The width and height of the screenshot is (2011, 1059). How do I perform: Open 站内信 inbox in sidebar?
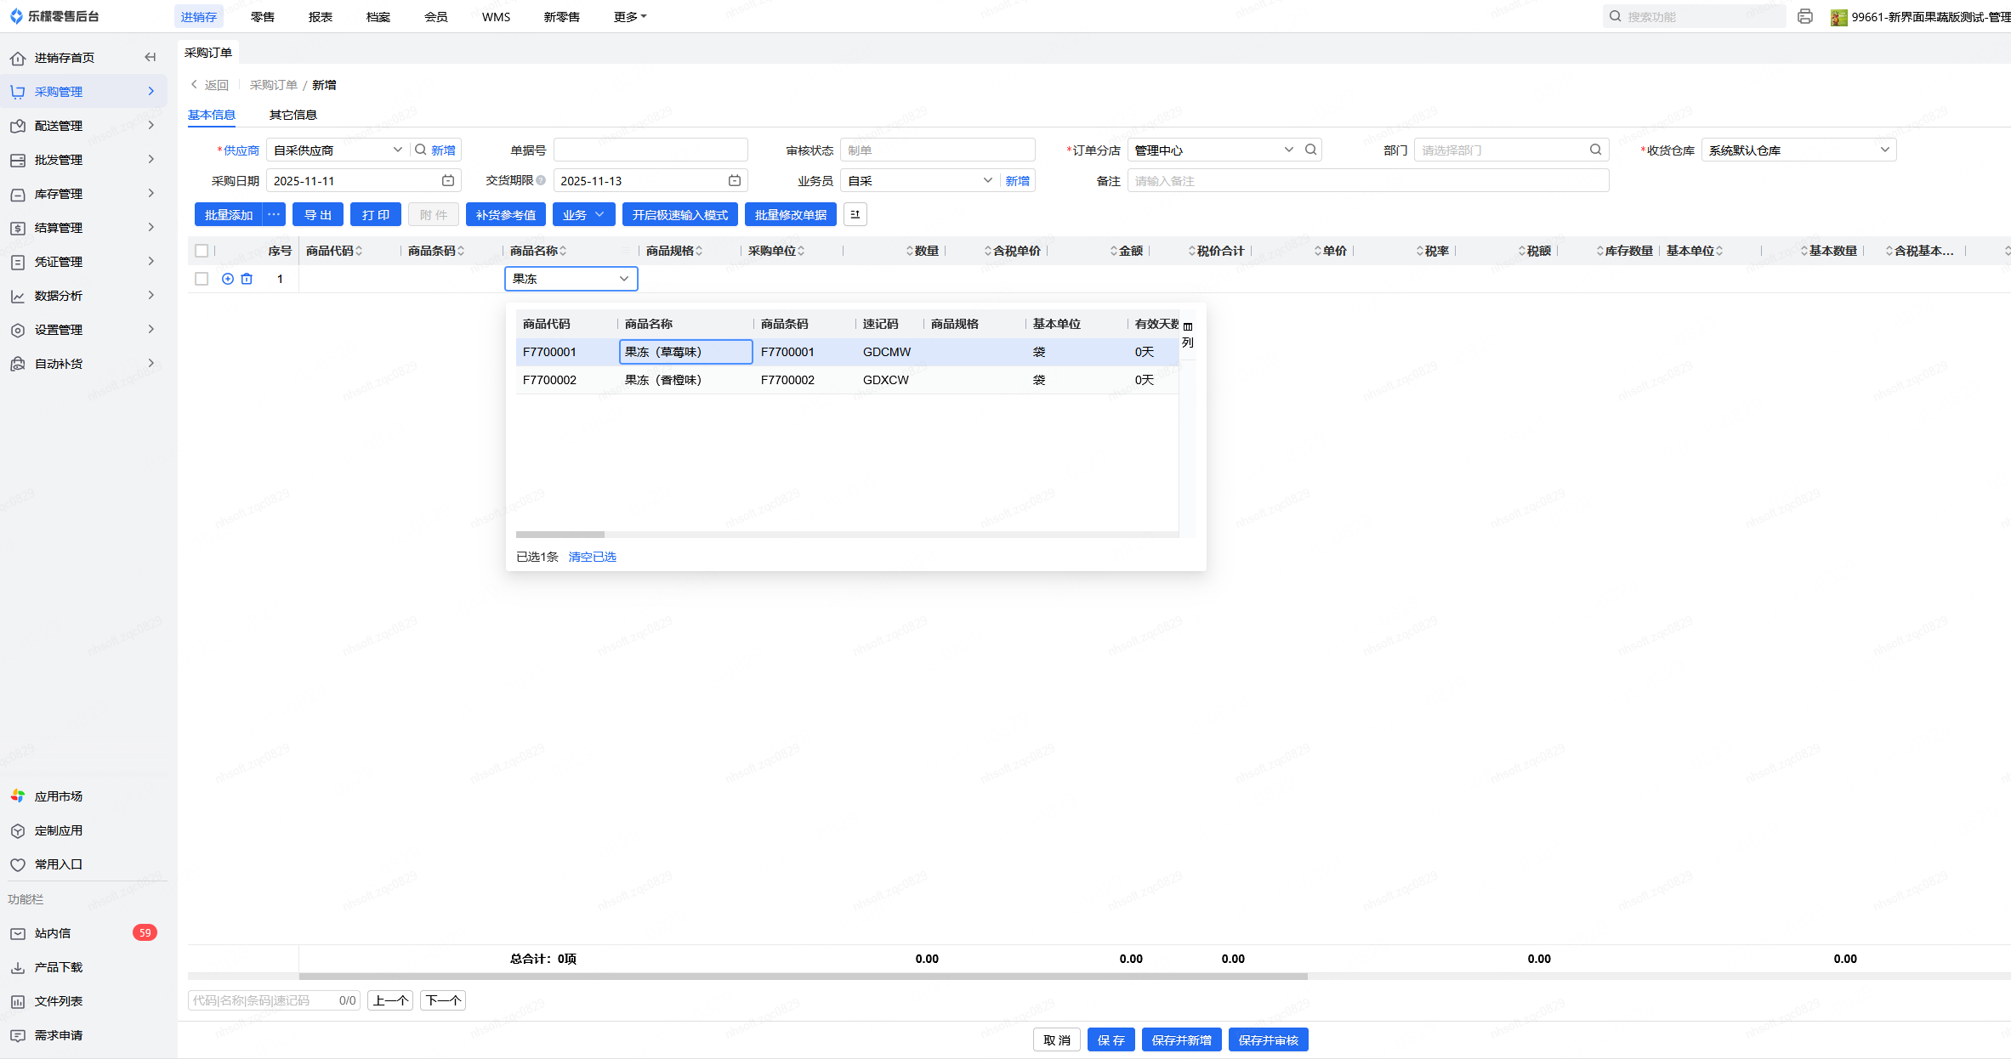coord(53,933)
